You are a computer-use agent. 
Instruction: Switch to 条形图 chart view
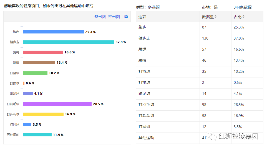pos(100,17)
